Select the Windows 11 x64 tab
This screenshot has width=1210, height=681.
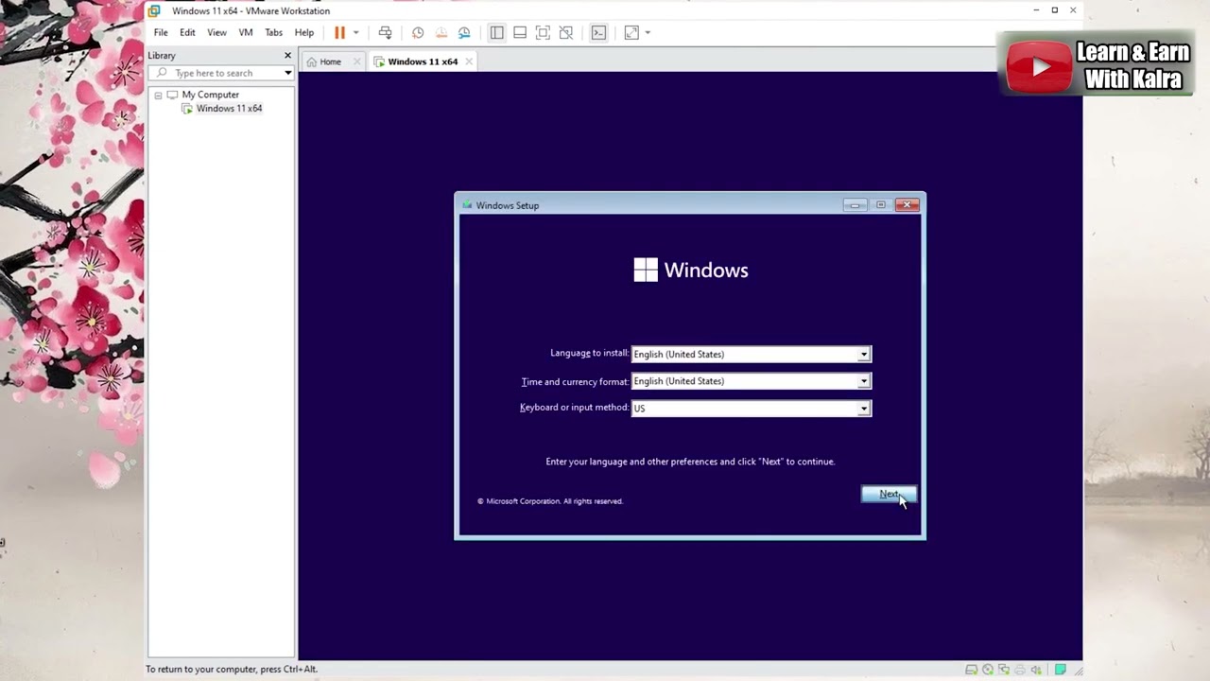pyautogui.click(x=423, y=61)
